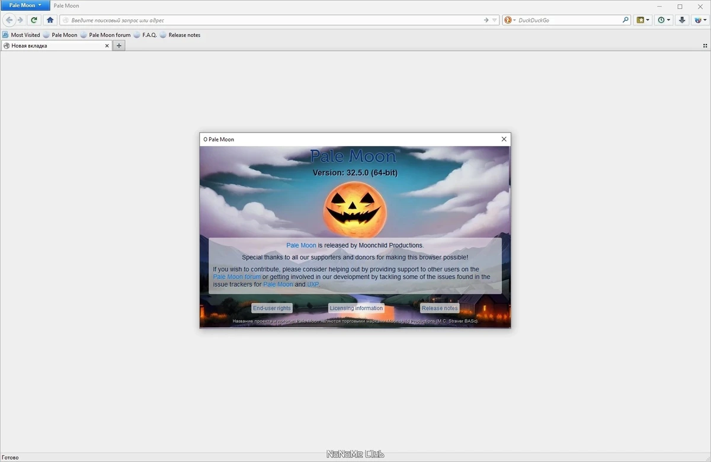Screen dimensions: 711x462
Task: Reload the current page
Action: (x=34, y=20)
